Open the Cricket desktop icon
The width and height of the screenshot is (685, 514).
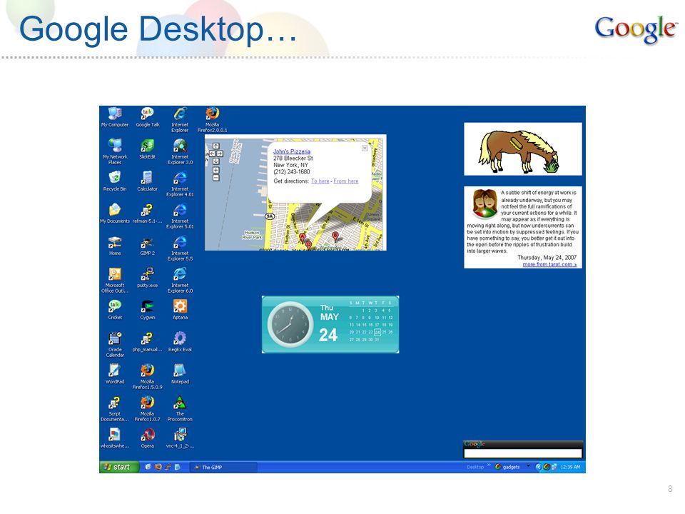[x=115, y=309]
